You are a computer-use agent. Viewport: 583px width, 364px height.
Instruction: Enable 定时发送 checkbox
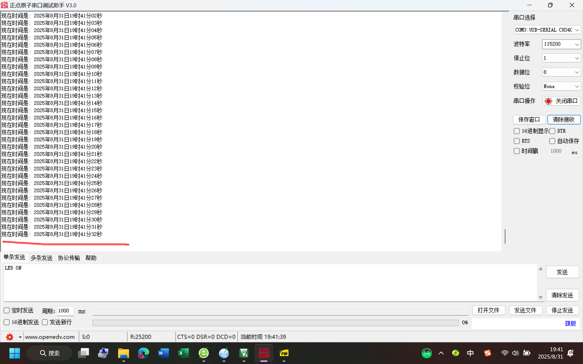click(x=7, y=310)
